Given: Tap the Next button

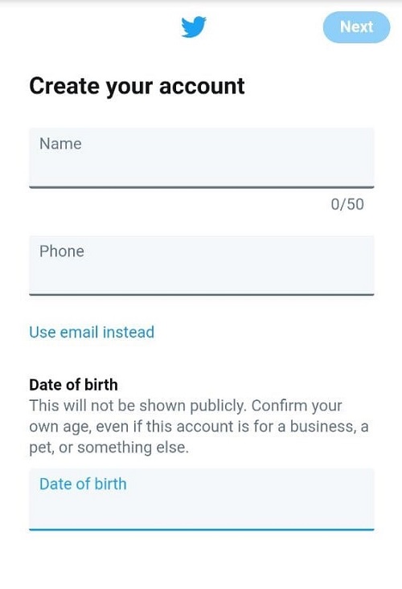Looking at the screenshot, I should click(356, 27).
